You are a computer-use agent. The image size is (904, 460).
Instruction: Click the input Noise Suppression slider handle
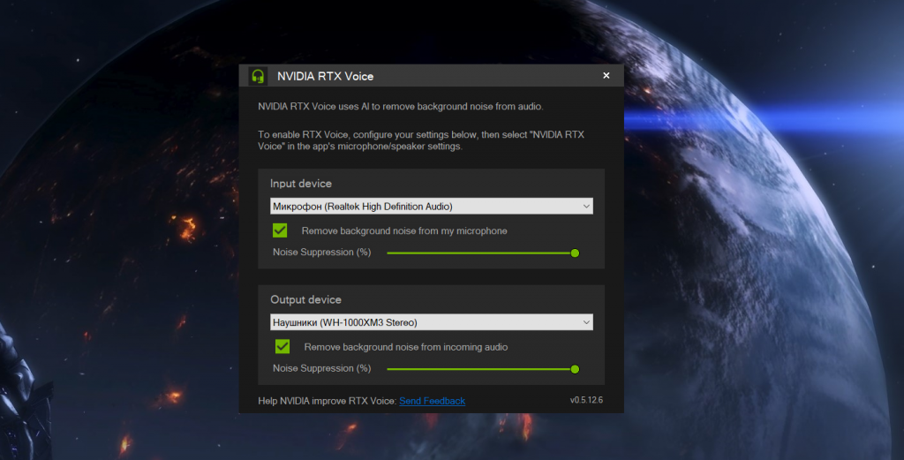point(575,253)
